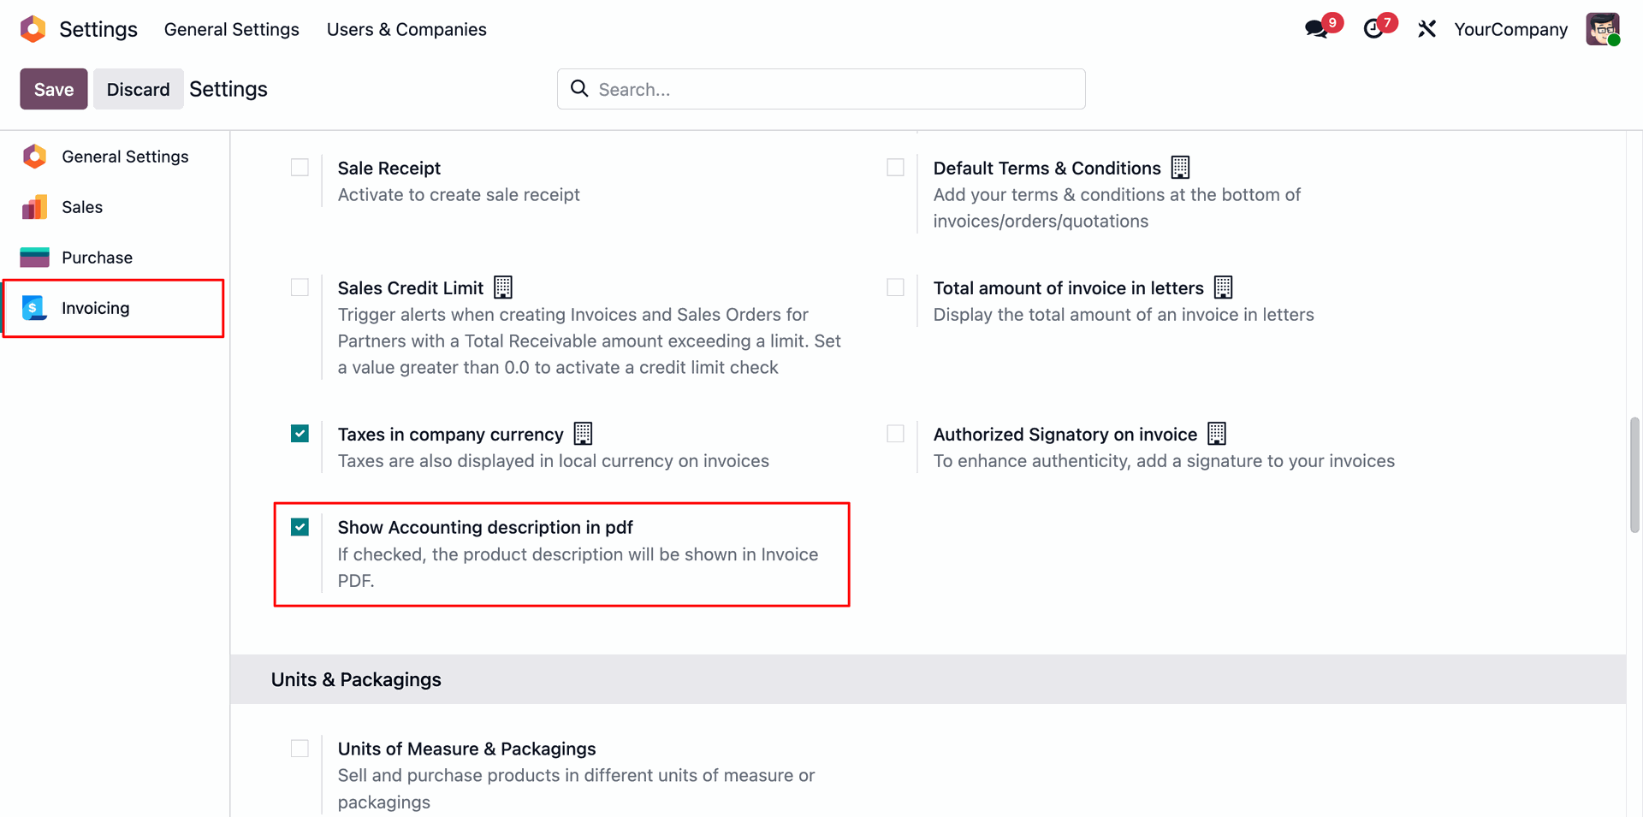
Task: Open the General Settings menu
Action: point(231,29)
